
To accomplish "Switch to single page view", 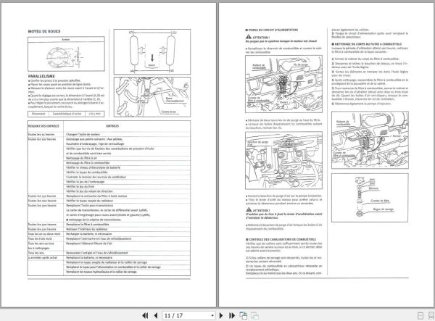I will (x=420, y=315).
